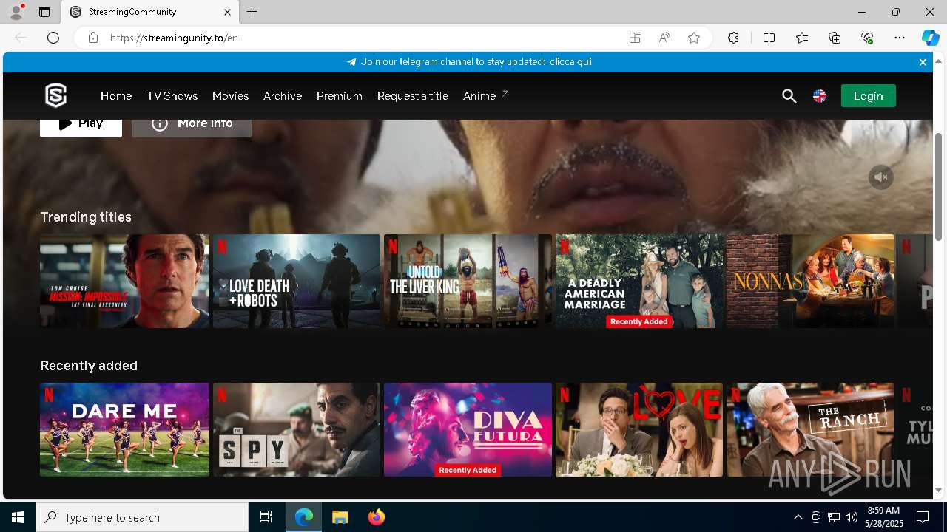
Task: Click the taskbar search box
Action: pos(142,517)
